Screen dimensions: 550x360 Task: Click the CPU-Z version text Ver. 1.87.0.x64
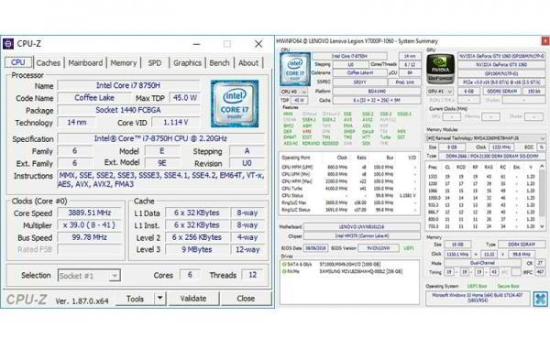click(82, 301)
